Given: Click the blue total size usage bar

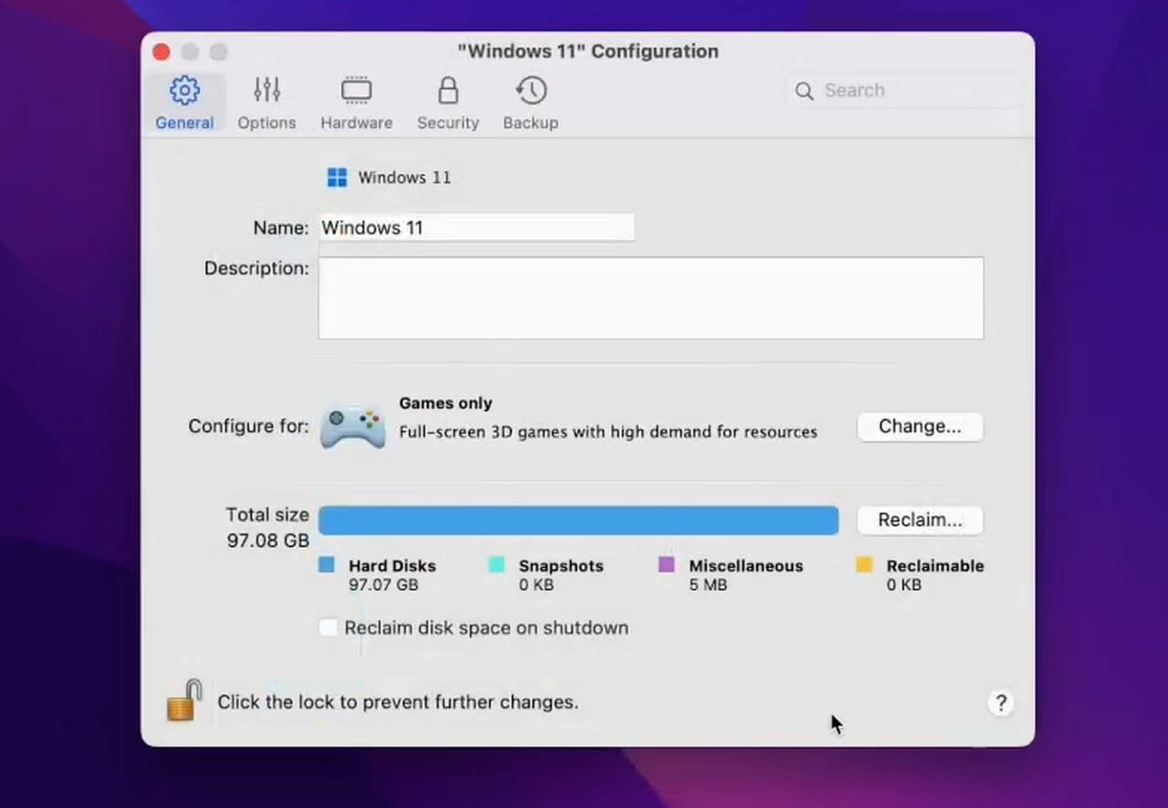Looking at the screenshot, I should coord(578,521).
